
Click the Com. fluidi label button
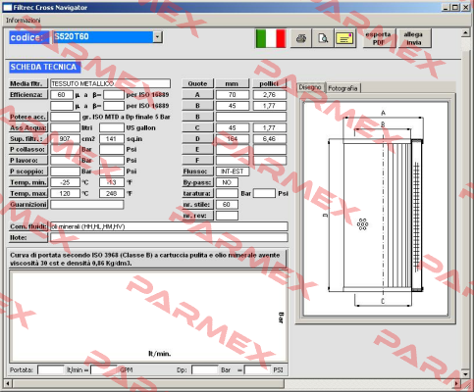coord(28,226)
